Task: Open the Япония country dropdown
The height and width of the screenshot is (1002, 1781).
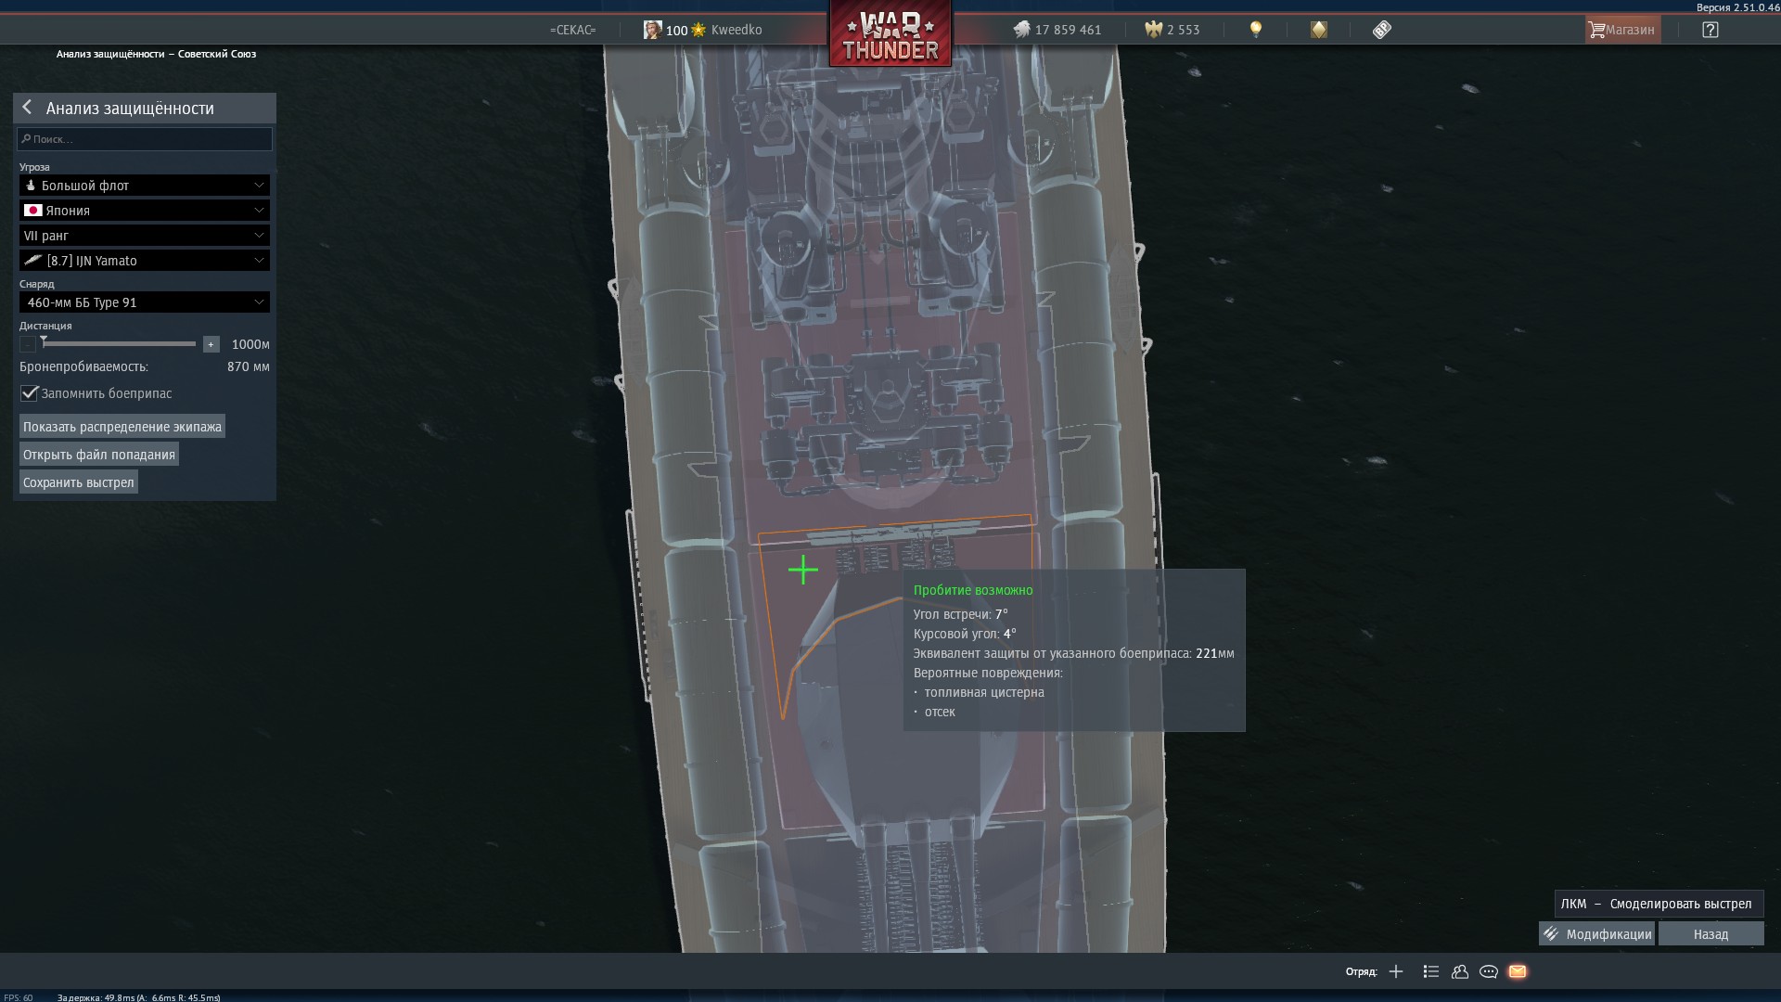Action: 145,211
